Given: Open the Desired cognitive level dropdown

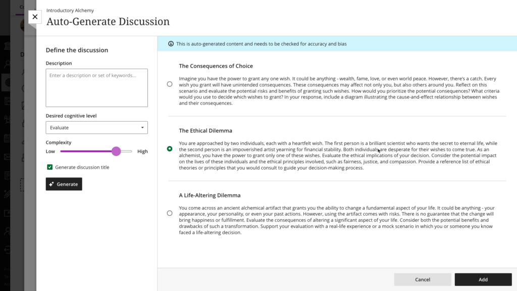Looking at the screenshot, I should (x=96, y=128).
